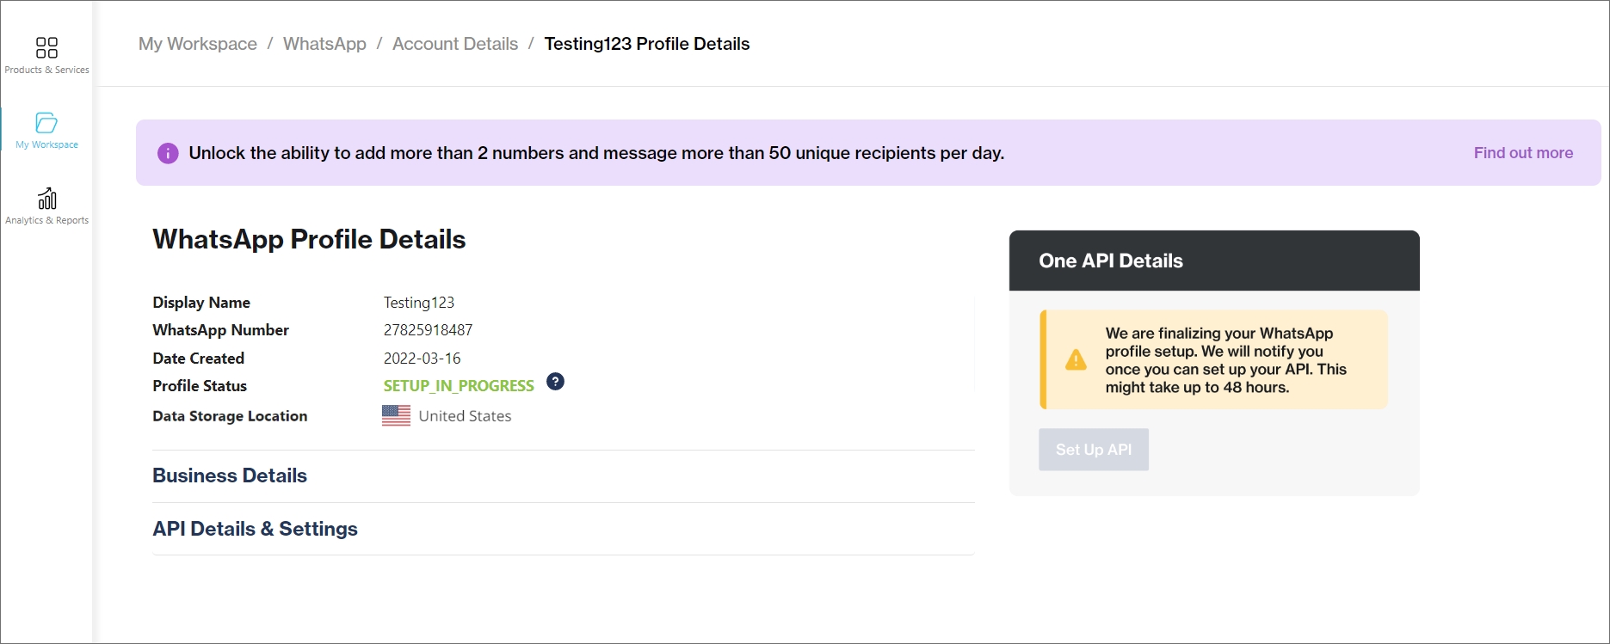Open Account Details breadcrumb link
This screenshot has height=644, width=1610.
[454, 44]
